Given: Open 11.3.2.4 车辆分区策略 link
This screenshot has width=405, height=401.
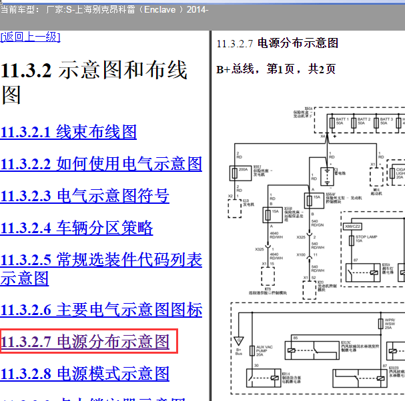Looking at the screenshot, I should [x=77, y=228].
